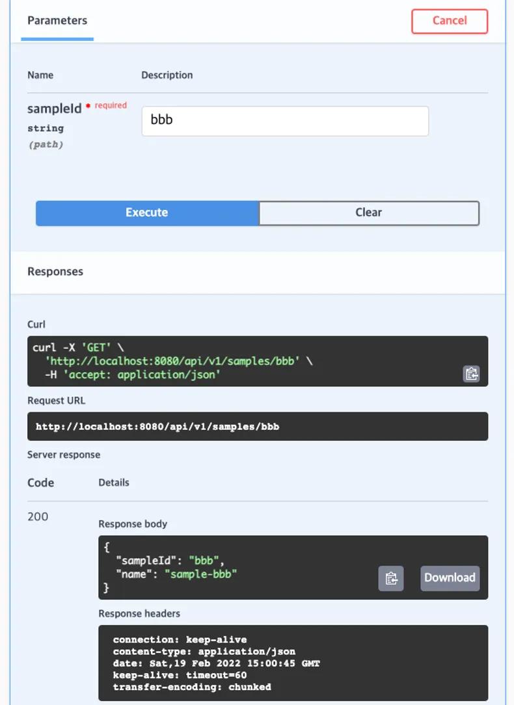Click the response body JSON block
Image resolution: width=514 pixels, height=705 pixels.
tap(293, 567)
